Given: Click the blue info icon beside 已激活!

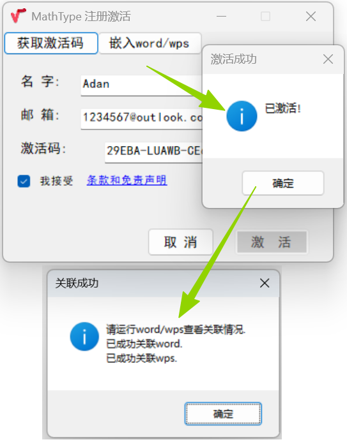Looking at the screenshot, I should point(242,116).
